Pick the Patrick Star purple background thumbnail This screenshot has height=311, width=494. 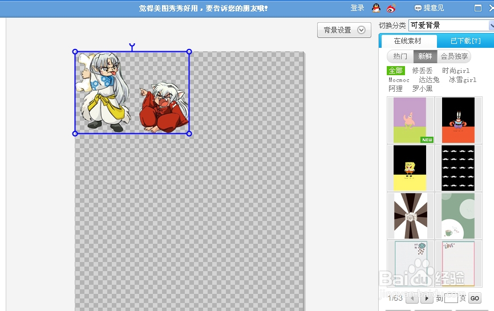click(410, 120)
